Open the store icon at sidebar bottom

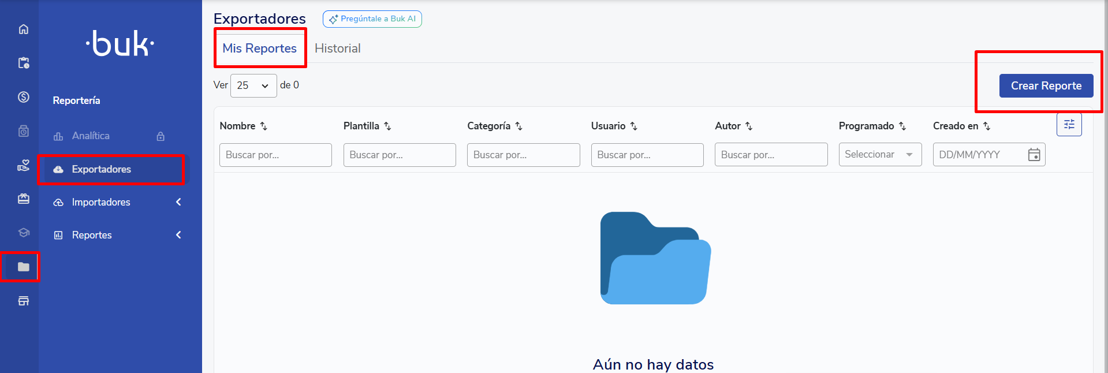(23, 301)
